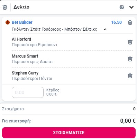
Task: Open the Bet Builder link
Action: coord(22,22)
